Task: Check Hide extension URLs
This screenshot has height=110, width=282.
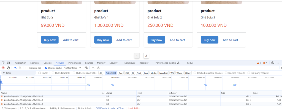Action: coord(74,73)
